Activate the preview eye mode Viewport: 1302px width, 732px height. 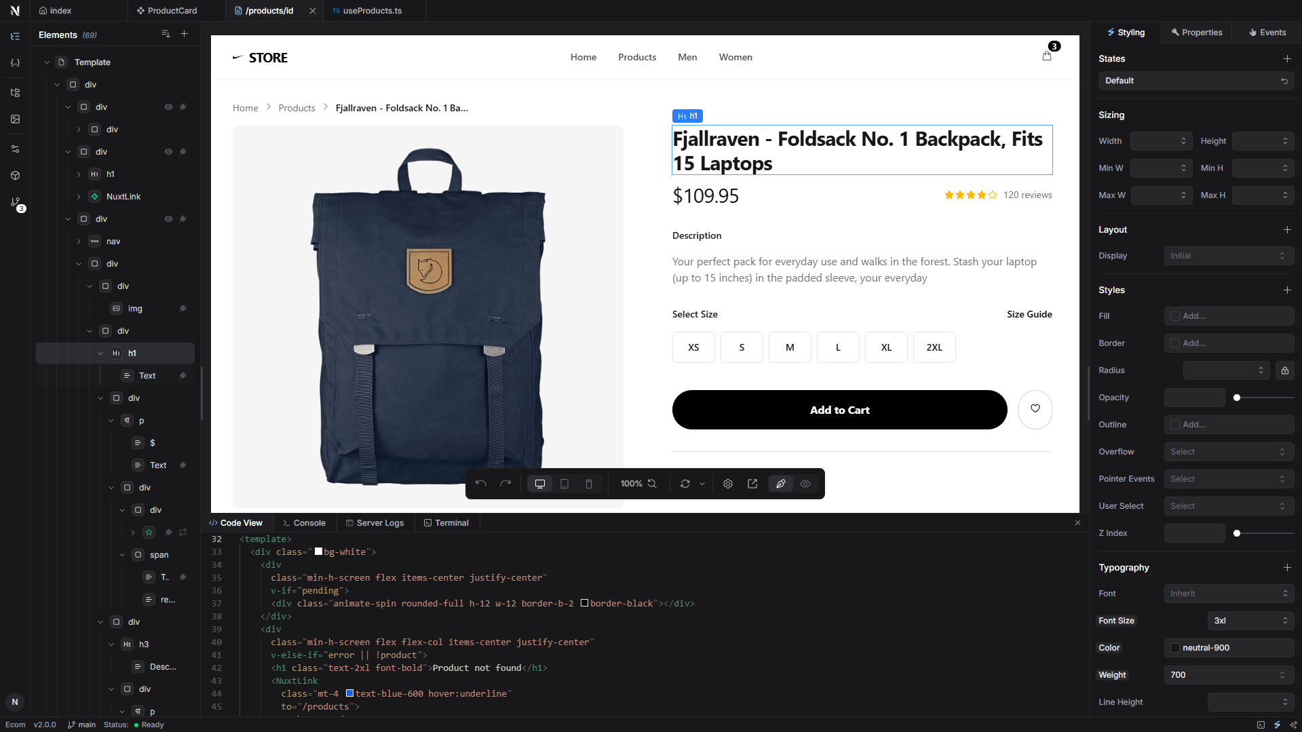tap(805, 484)
